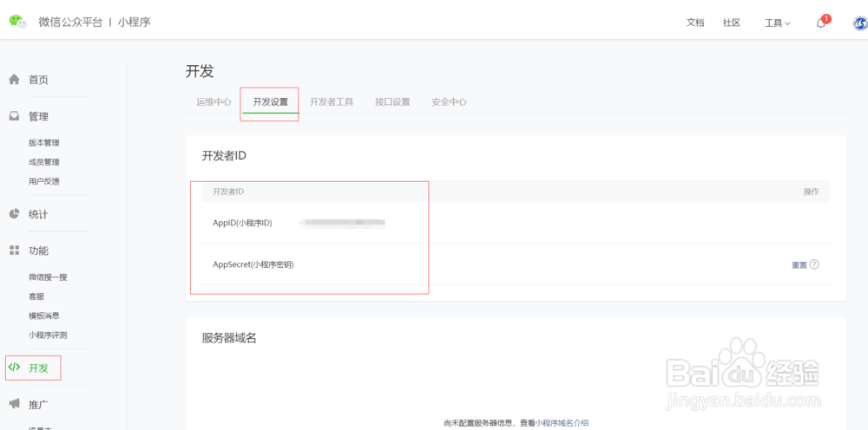
Task: Open the 社区 link
Action: click(731, 23)
